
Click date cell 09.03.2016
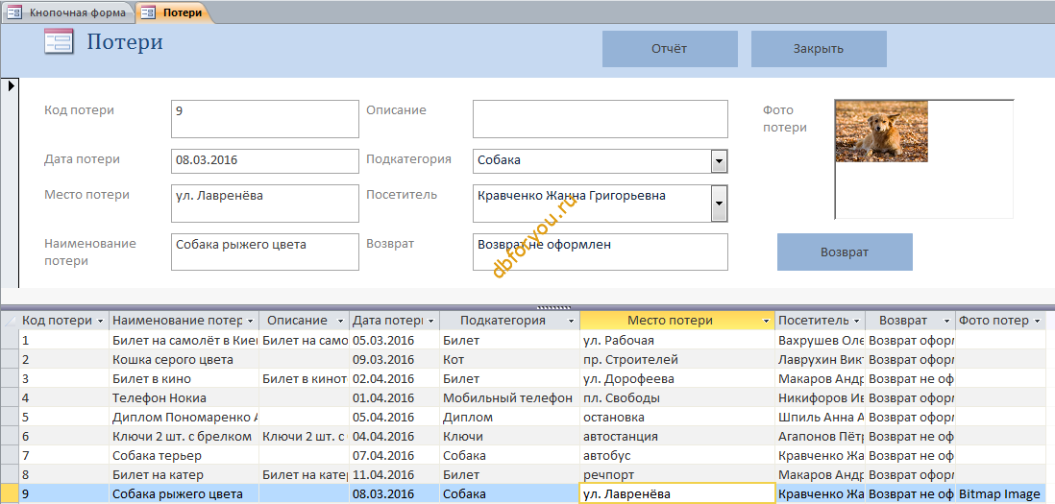394,359
